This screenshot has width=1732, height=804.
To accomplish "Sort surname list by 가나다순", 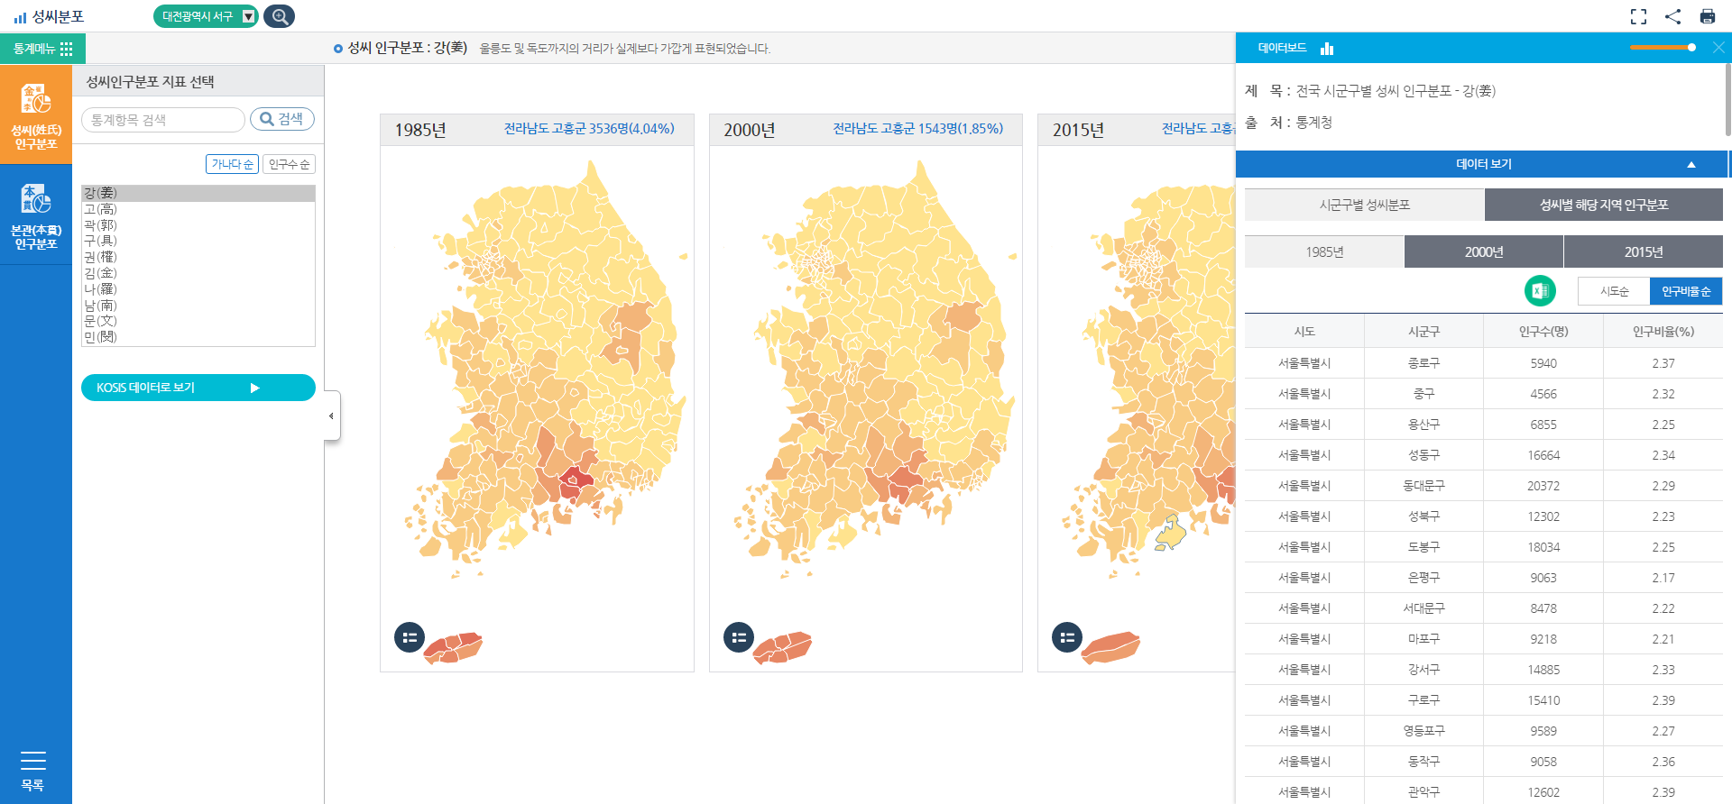I will pyautogui.click(x=232, y=164).
